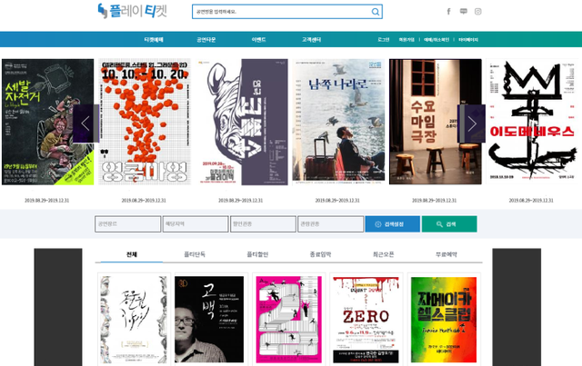The width and height of the screenshot is (582, 366).
Task: Advance the carousel with the right arrow
Action: point(472,123)
